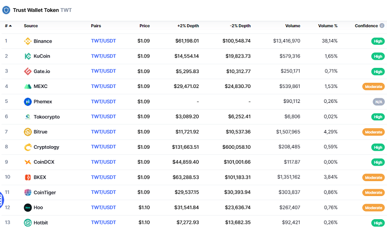Click High confidence badge for CoinDCX
Viewport: 387px width, 230px height.
click(x=378, y=163)
